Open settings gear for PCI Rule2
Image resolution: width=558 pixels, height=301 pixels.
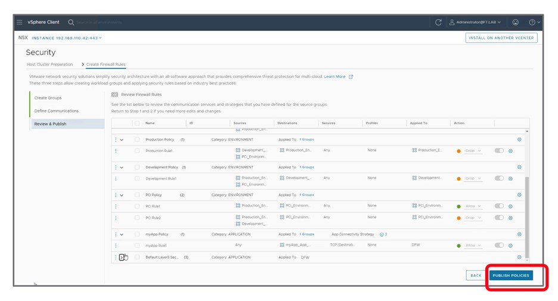[510, 218]
